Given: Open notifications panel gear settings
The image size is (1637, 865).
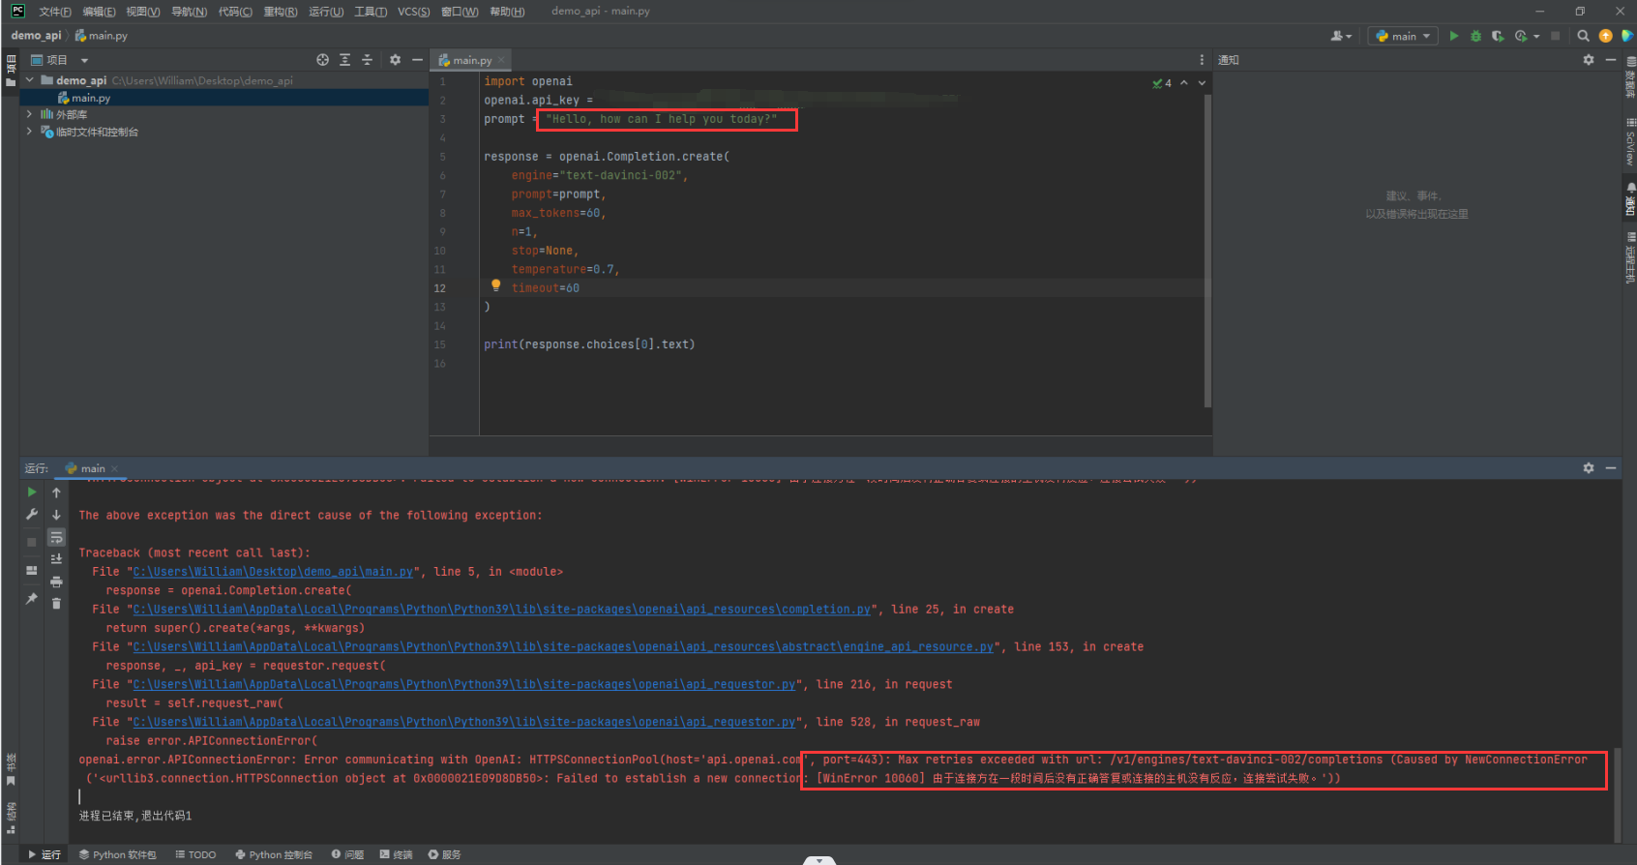Looking at the screenshot, I should click(x=1588, y=60).
